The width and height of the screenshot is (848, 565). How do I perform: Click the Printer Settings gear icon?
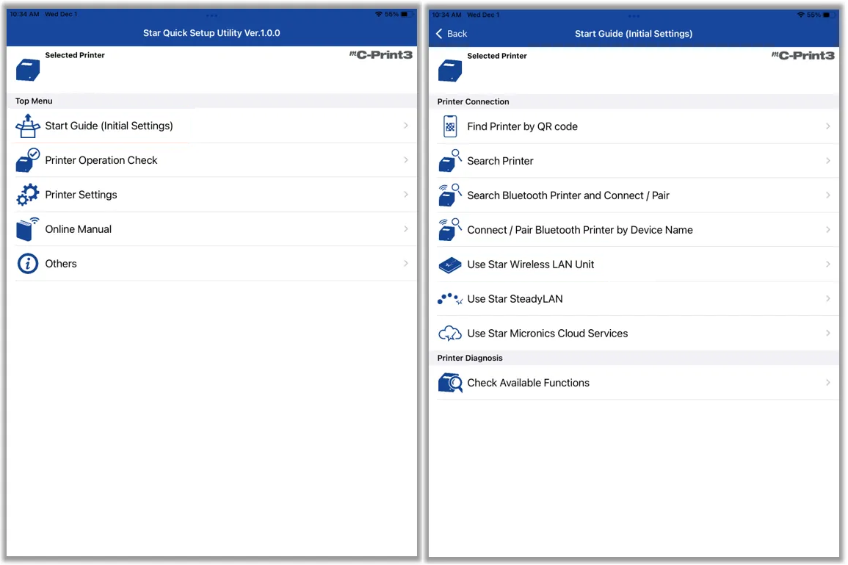click(x=28, y=195)
